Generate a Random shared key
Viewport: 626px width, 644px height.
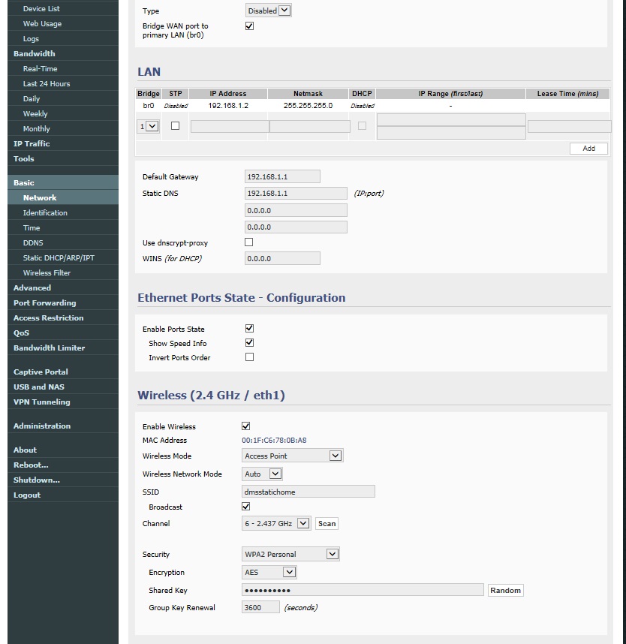(505, 590)
